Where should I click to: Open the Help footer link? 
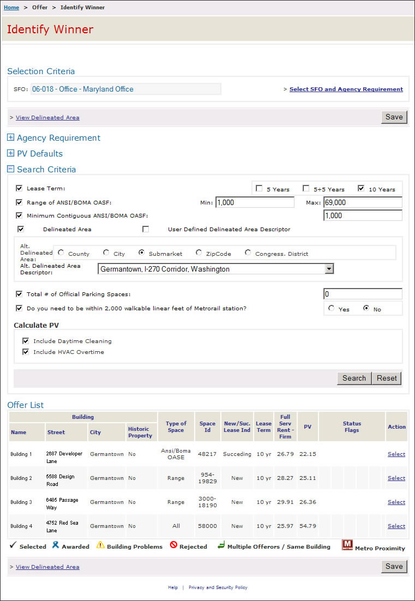coord(173,587)
